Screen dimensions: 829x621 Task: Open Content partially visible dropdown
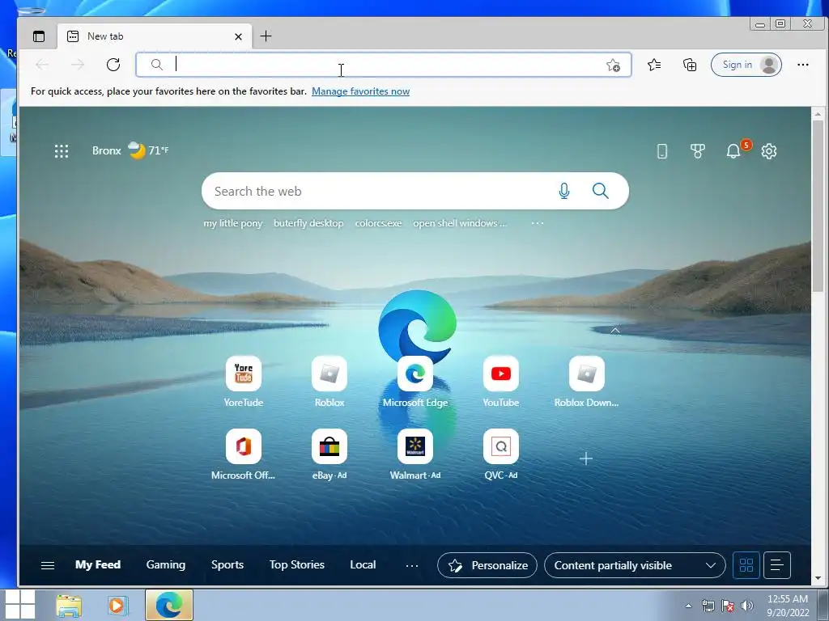coord(635,565)
